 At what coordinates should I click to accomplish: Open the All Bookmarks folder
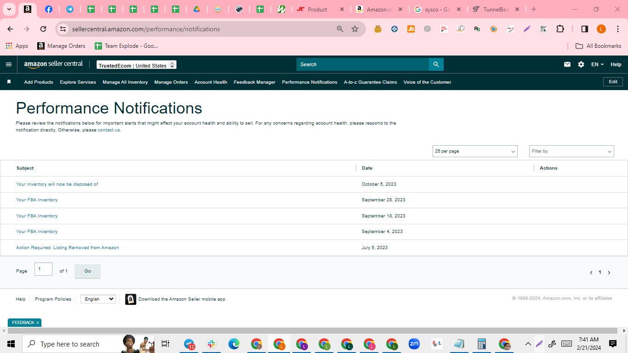point(599,46)
